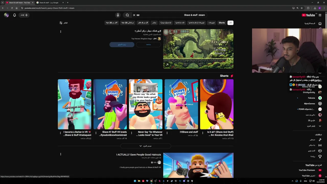Open the 'I ACTUALLY Gave People Good Haircuts' title

click(138, 155)
